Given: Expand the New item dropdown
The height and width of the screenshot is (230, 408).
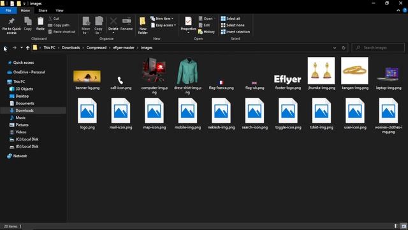Looking at the screenshot, I should coord(162,19).
